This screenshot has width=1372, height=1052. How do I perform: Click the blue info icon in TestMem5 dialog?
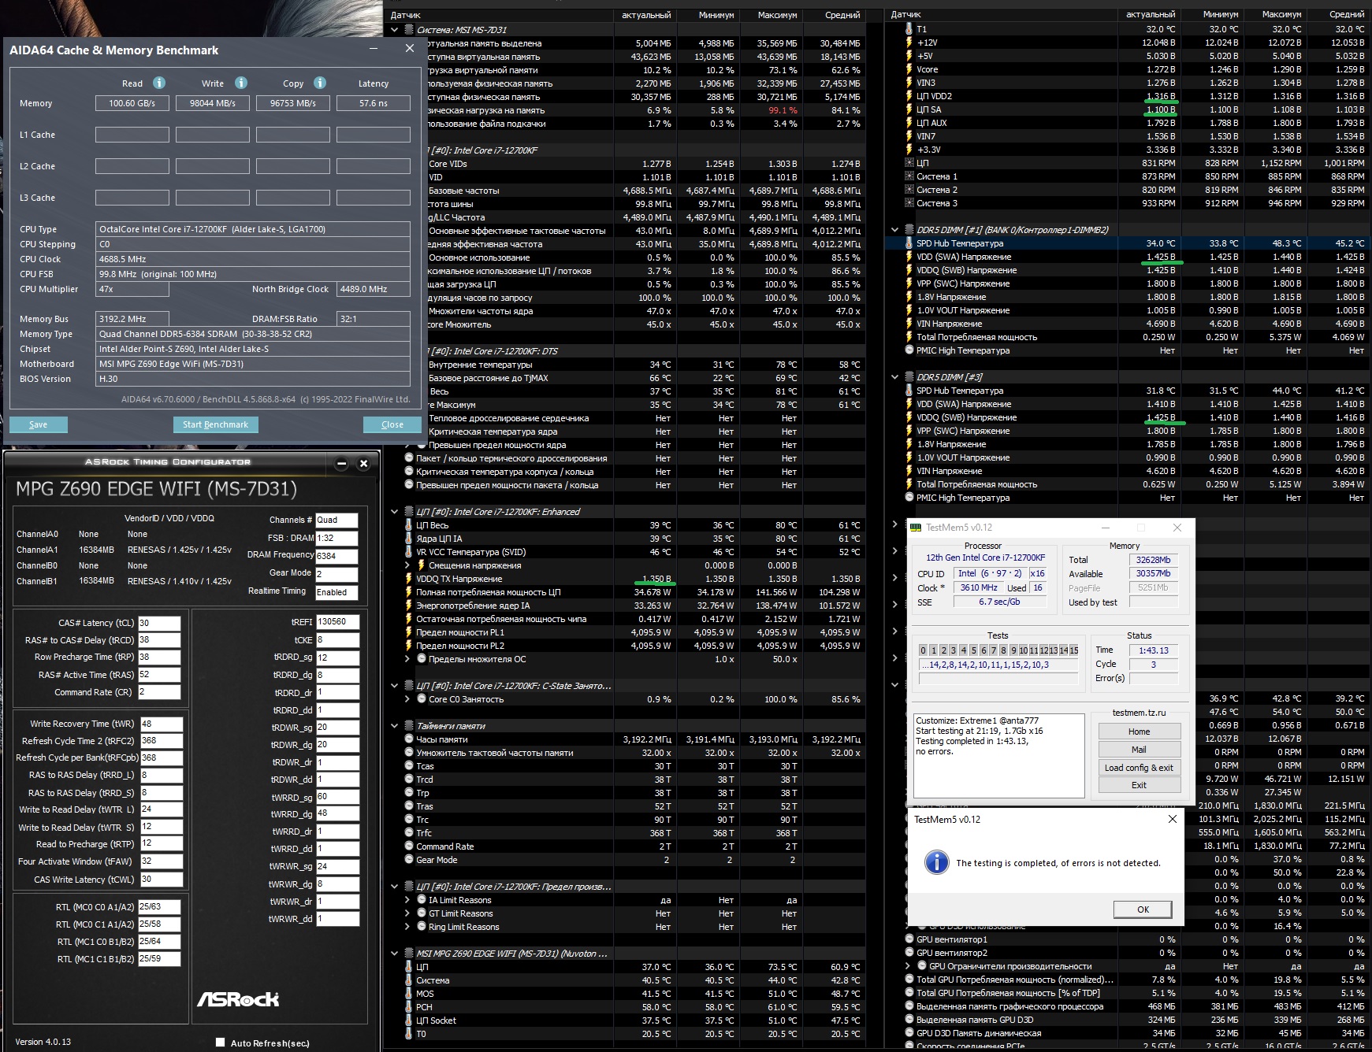coord(936,862)
